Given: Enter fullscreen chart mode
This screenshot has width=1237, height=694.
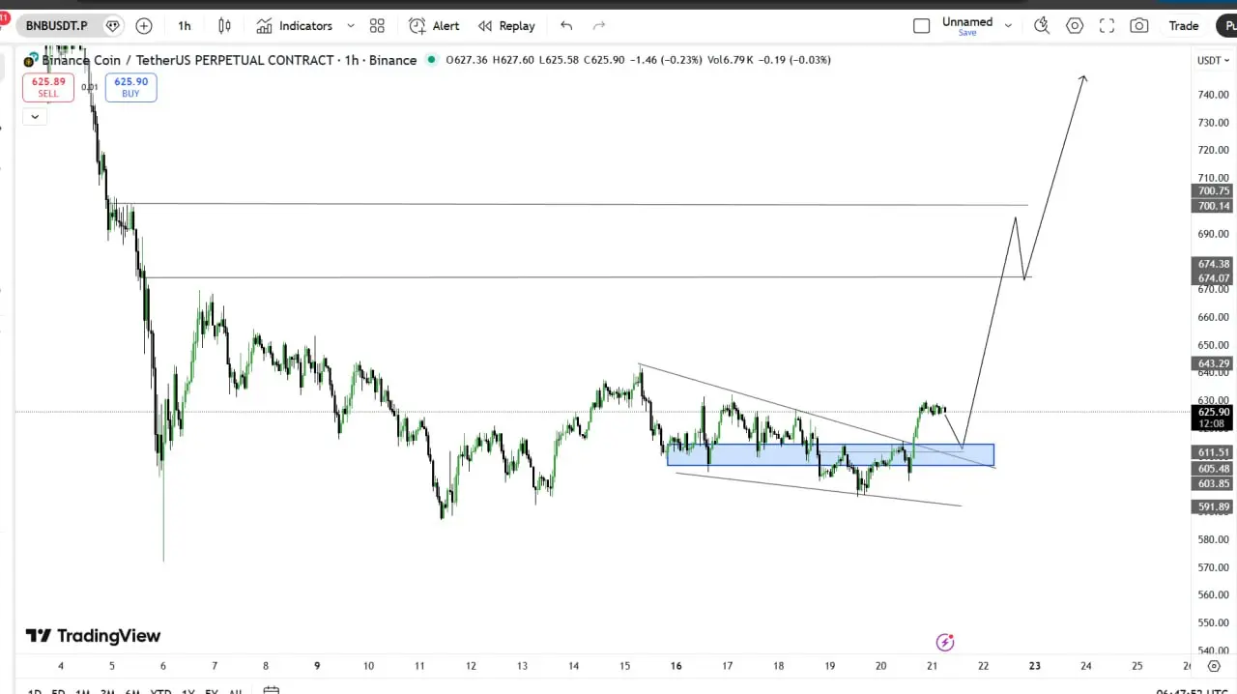Looking at the screenshot, I should [1108, 26].
